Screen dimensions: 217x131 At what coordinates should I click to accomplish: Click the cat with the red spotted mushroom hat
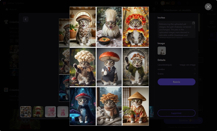point(83,106)
